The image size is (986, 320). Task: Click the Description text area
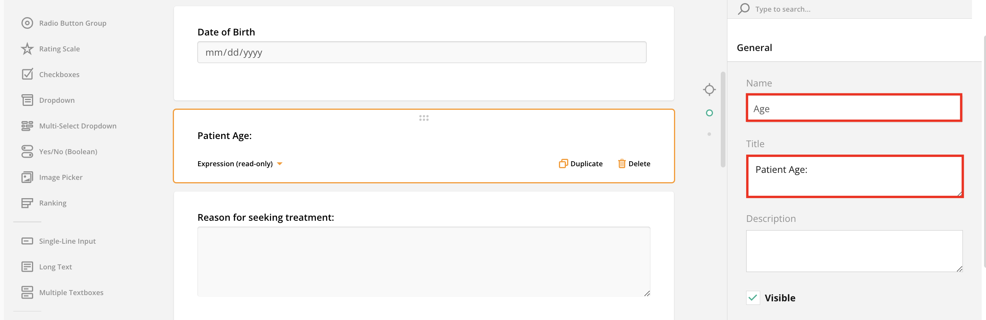coord(854,251)
